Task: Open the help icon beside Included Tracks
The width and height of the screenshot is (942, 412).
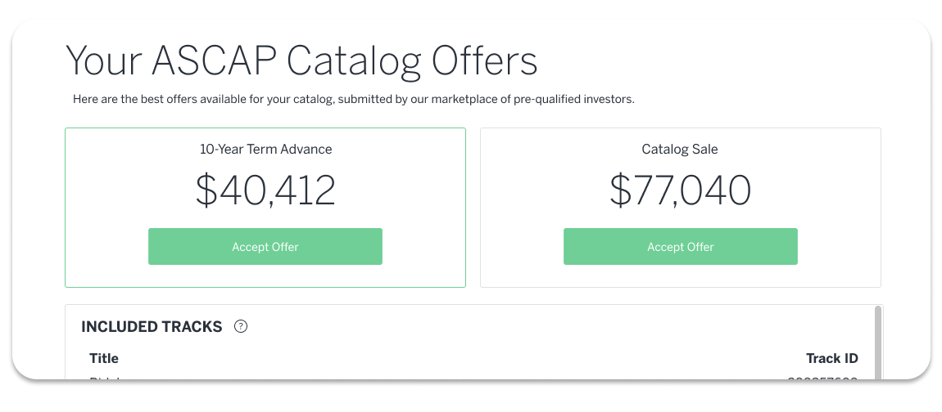Action: 241,327
